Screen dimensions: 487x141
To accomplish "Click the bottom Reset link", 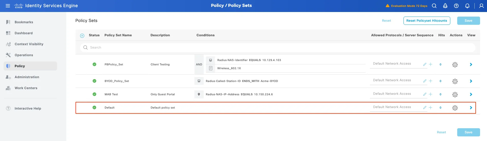I will 441,132.
